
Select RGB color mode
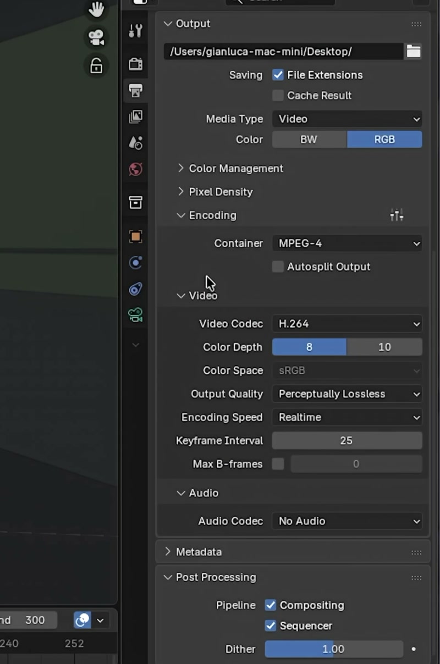(x=384, y=139)
